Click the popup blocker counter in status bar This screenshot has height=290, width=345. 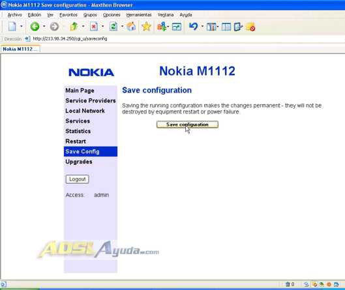point(290,284)
